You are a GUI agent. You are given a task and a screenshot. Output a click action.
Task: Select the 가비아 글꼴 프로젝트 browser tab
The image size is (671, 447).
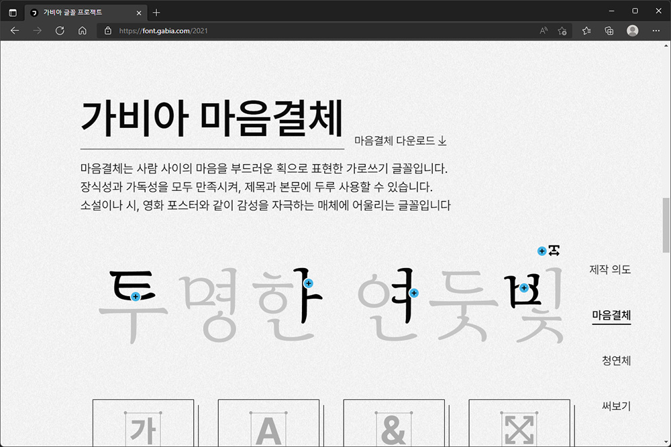pos(86,12)
